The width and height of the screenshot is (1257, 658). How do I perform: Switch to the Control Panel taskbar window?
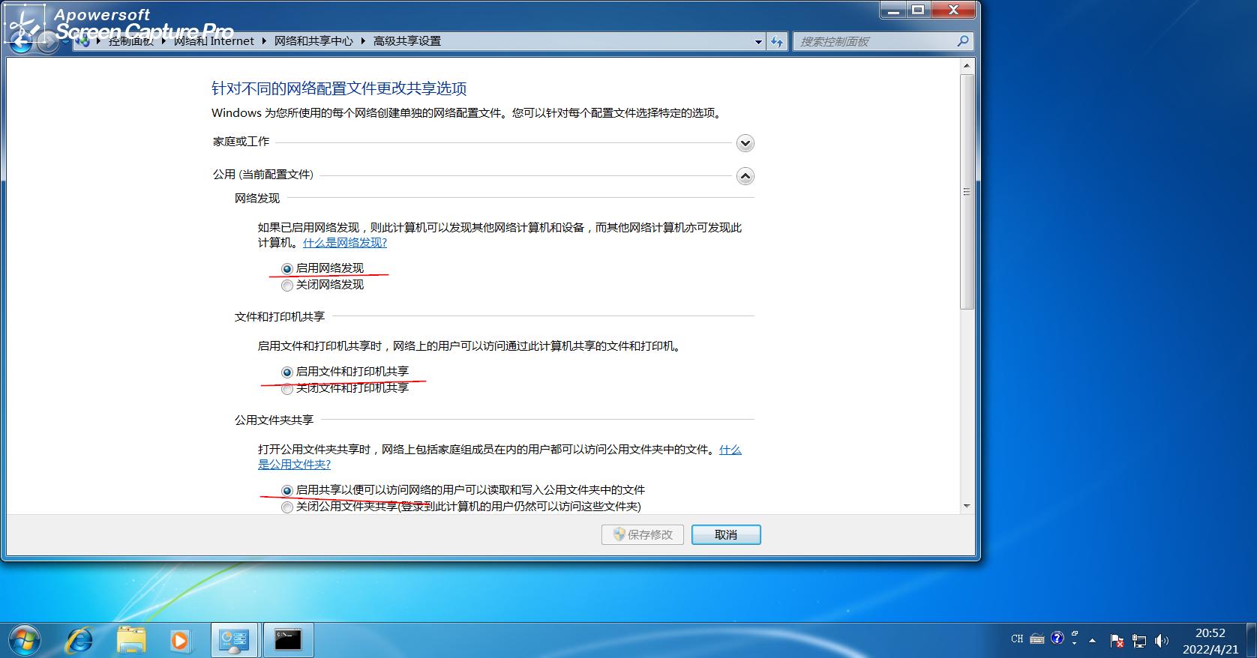(234, 640)
